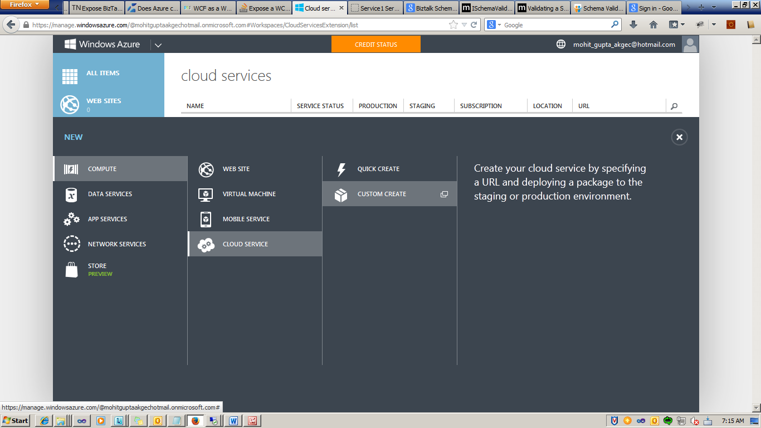
Task: Choose the Mobile Service phone icon
Action: pos(206,220)
